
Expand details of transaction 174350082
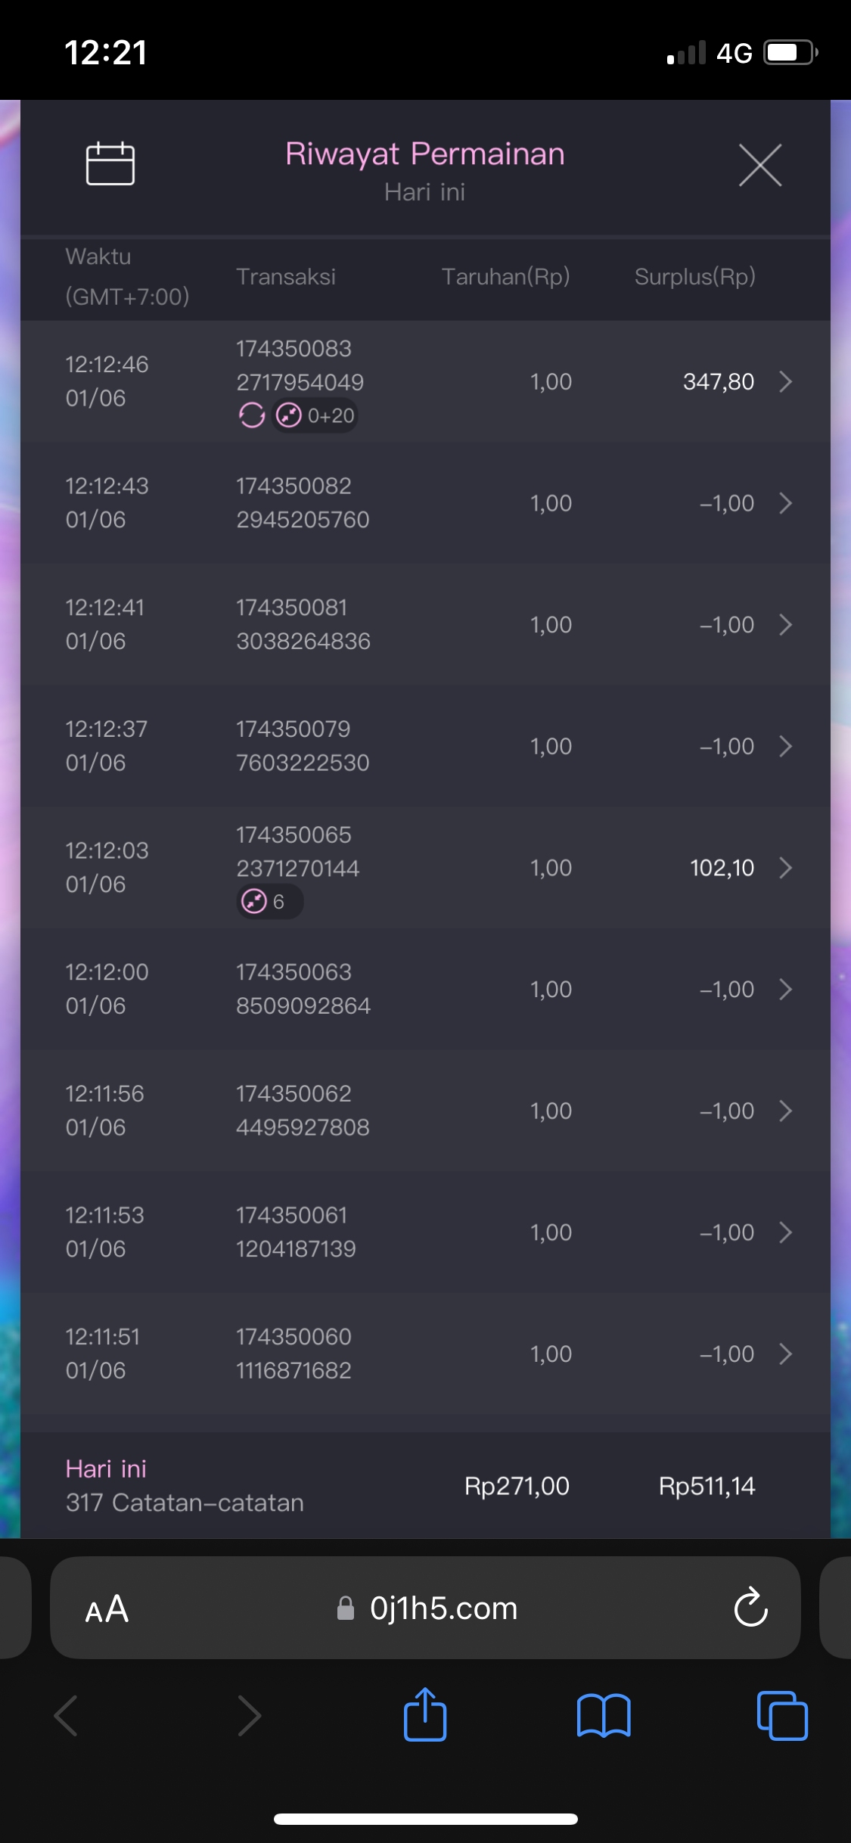pyautogui.click(x=786, y=503)
